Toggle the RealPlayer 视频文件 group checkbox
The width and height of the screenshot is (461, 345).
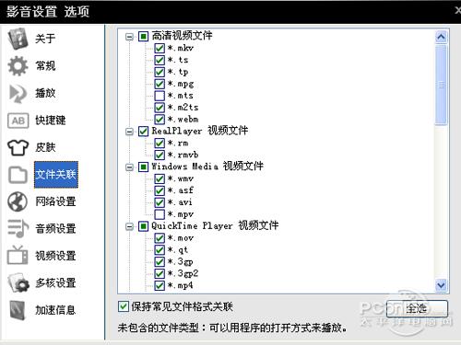click(x=143, y=132)
